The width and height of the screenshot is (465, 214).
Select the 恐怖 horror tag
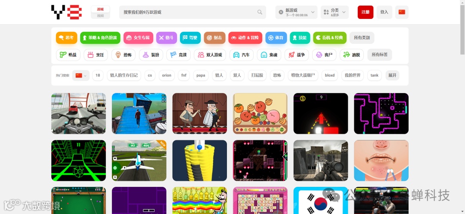[x=124, y=55]
